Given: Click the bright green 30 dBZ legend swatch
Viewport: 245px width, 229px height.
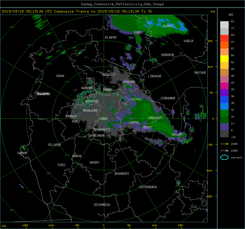Looking at the screenshot, I should pyautogui.click(x=224, y=113).
